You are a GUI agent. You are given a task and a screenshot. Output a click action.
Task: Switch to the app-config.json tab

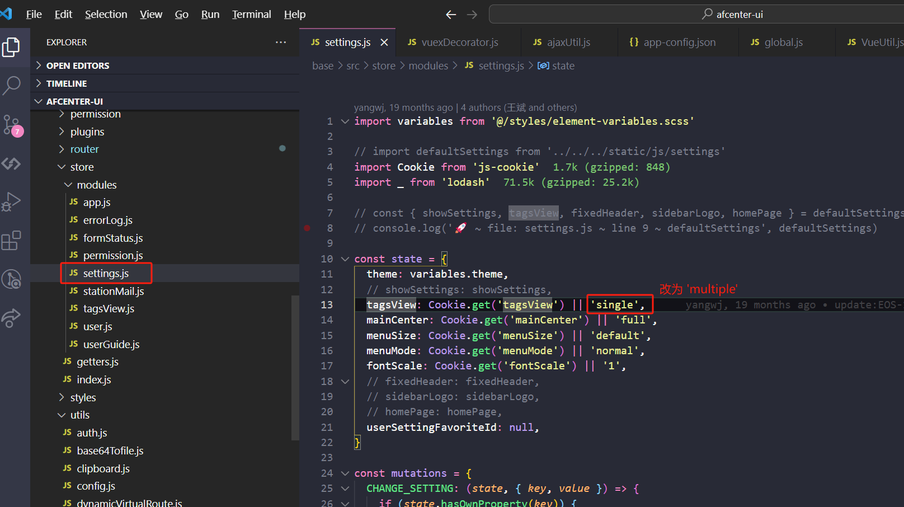coord(678,43)
